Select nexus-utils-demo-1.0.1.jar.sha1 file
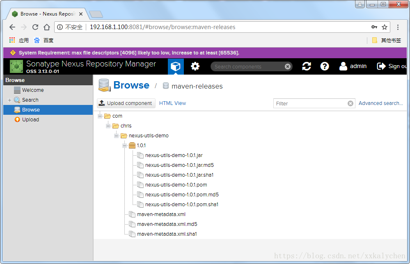This screenshot has height=264, width=410. click(179, 175)
